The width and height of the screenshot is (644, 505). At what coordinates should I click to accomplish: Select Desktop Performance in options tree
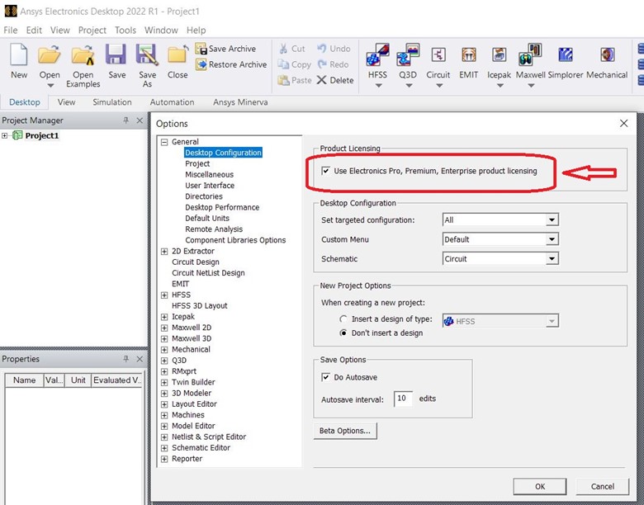tap(222, 207)
